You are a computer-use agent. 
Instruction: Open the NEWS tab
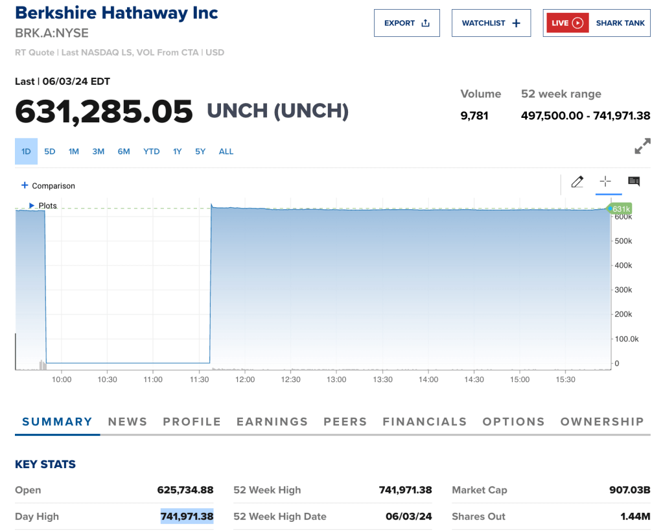tap(128, 422)
